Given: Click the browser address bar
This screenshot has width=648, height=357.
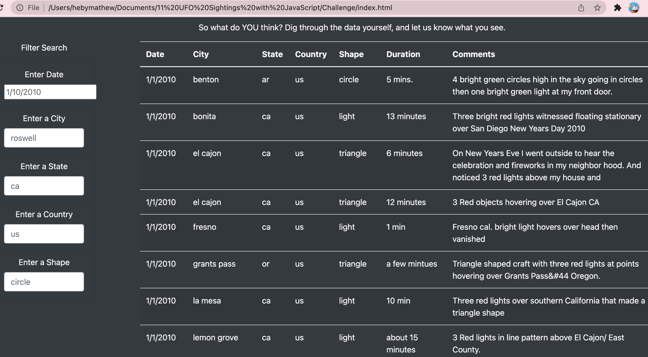Looking at the screenshot, I should pos(220,8).
